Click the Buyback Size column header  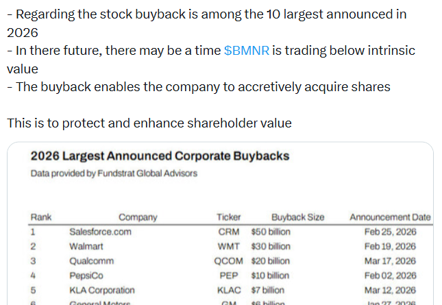[x=297, y=217]
